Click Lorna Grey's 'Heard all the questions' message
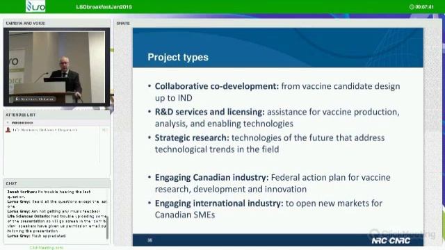The width and height of the screenshot is (445, 250). point(57,203)
